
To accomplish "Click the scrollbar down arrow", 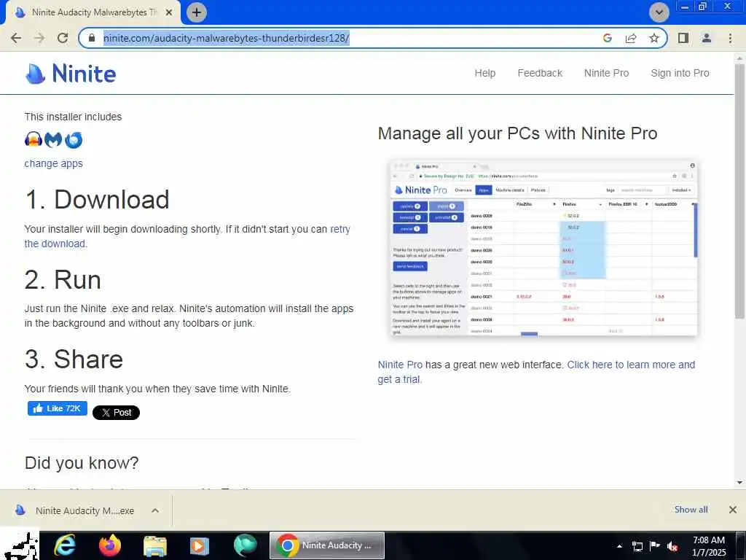I will 739,483.
